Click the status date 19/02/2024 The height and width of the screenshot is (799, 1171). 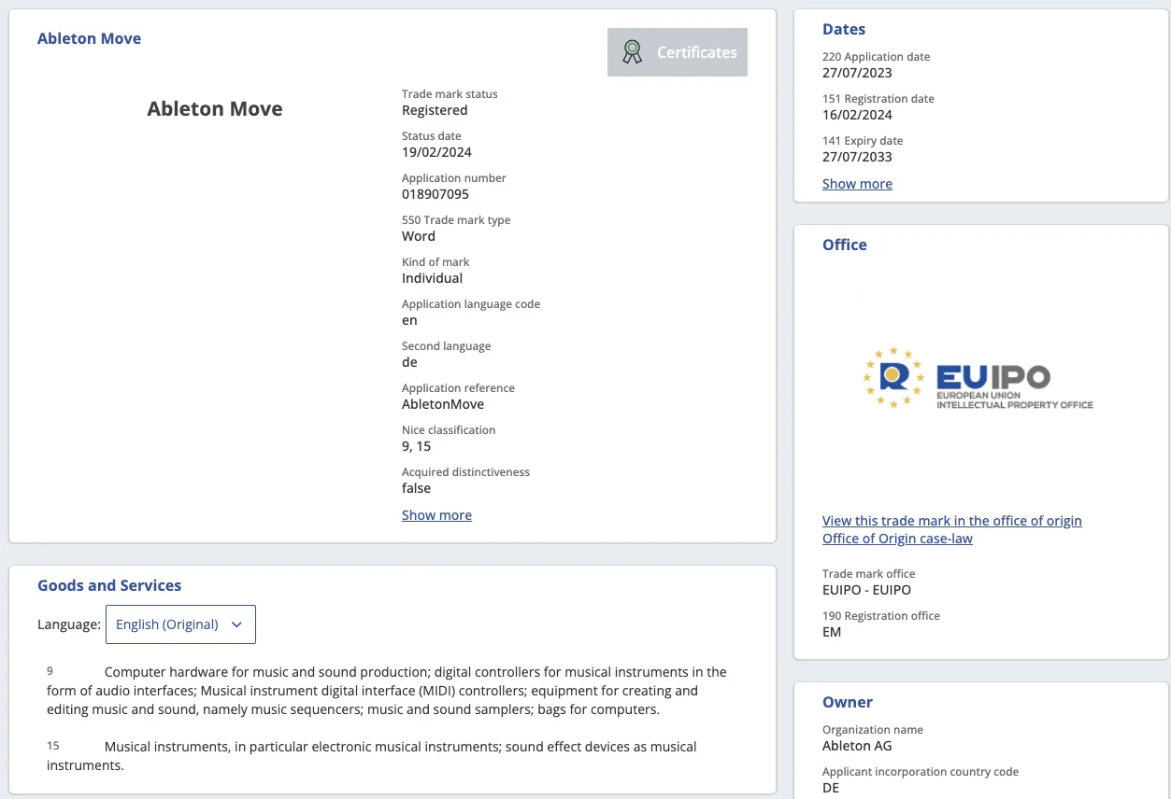coord(436,152)
